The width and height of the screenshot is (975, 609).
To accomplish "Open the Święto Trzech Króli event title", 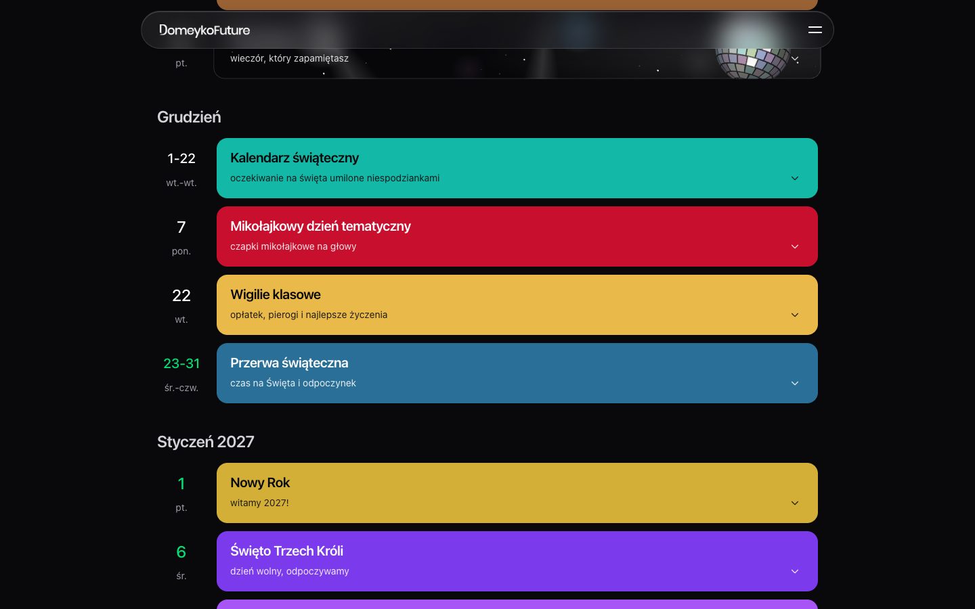I will pos(286,551).
